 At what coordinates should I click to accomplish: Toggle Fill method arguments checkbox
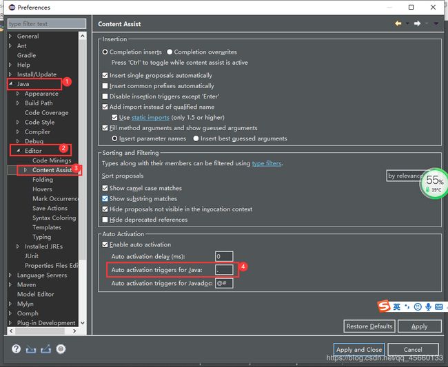point(105,128)
